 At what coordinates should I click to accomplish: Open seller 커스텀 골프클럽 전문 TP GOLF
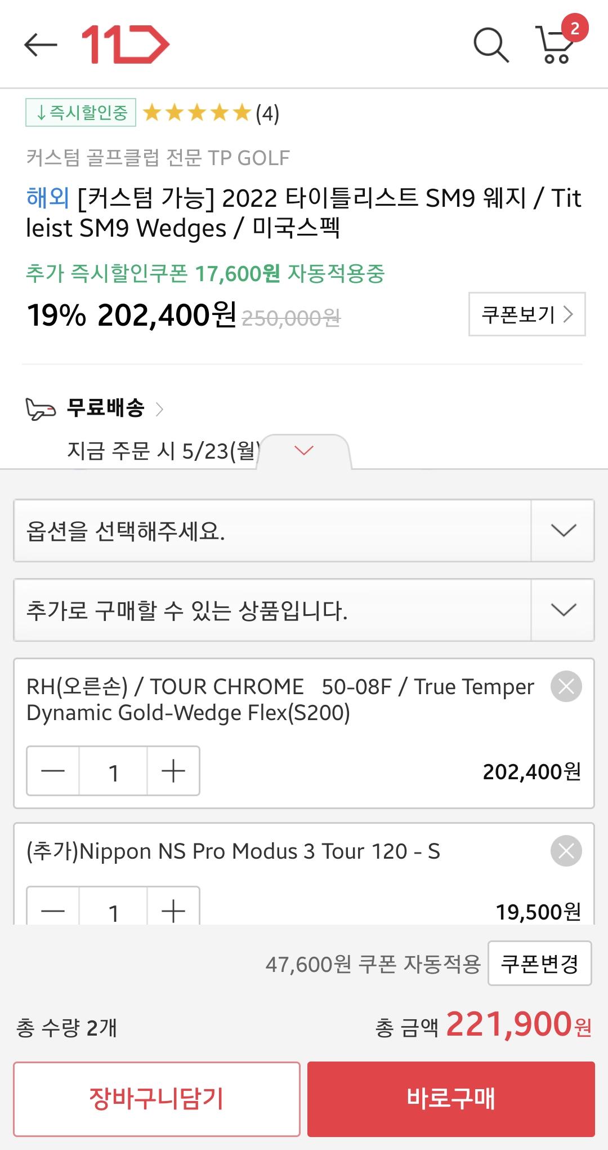coord(158,158)
